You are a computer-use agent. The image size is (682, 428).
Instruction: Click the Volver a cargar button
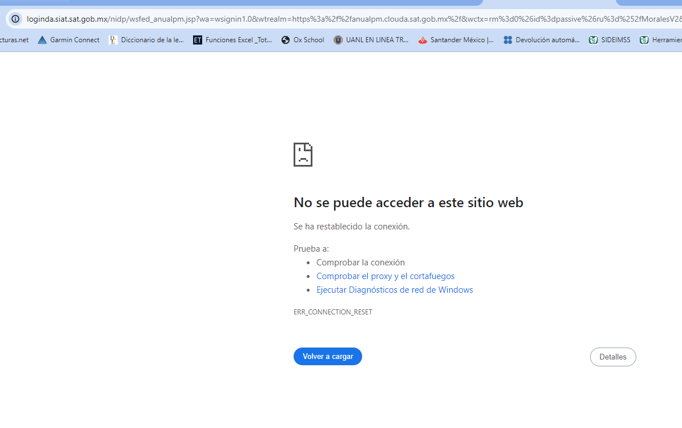[x=327, y=356]
